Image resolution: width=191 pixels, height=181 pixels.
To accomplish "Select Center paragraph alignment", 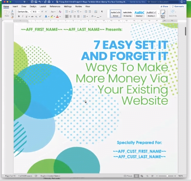I will click(71, 17).
